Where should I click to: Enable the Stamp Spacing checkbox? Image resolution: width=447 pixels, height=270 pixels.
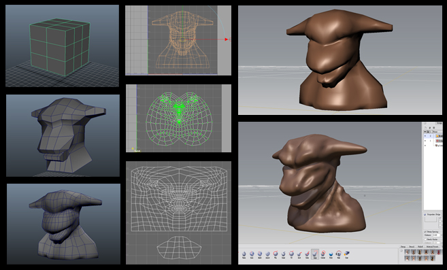425,232
